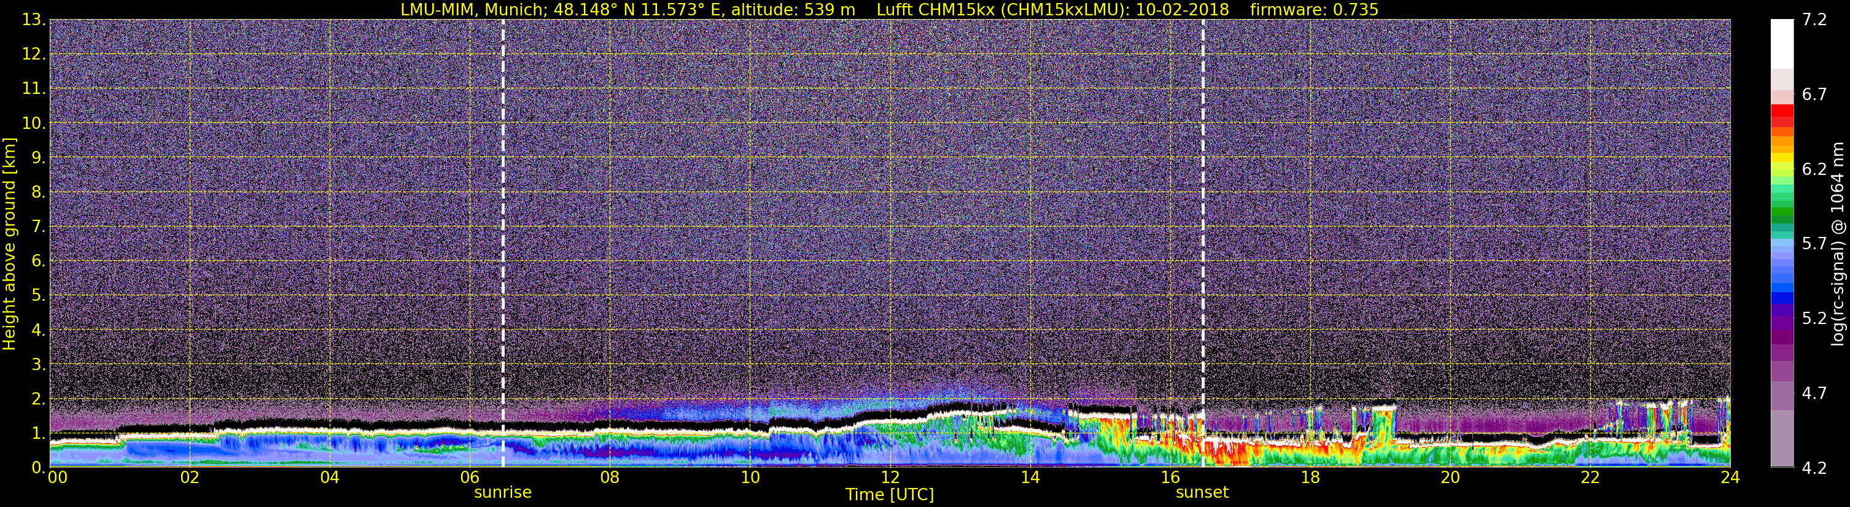Click the y-axis tick label '13.'
The width and height of the screenshot is (1850, 507).
tap(34, 20)
